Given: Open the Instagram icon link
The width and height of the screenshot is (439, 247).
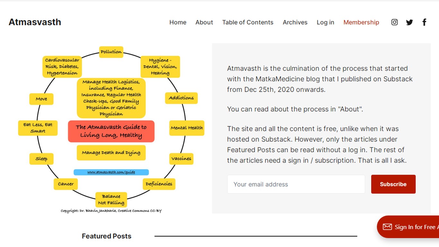Looking at the screenshot, I should tap(394, 22).
